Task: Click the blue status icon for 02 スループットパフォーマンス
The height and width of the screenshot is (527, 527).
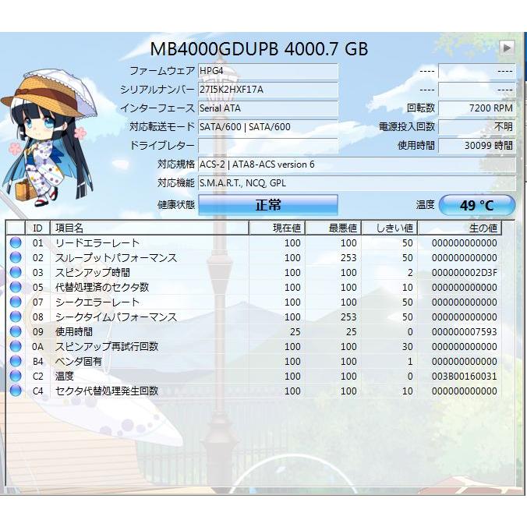Action: click(16, 257)
